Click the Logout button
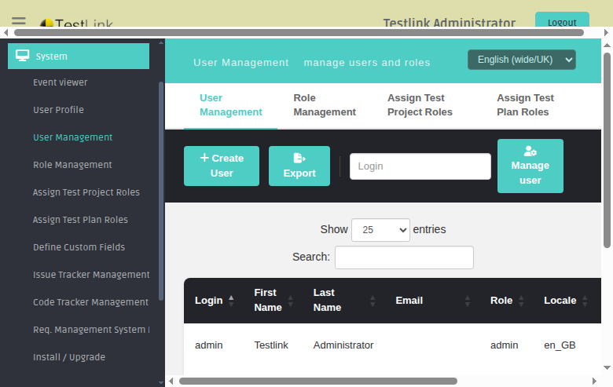The width and height of the screenshot is (613, 387). [562, 21]
